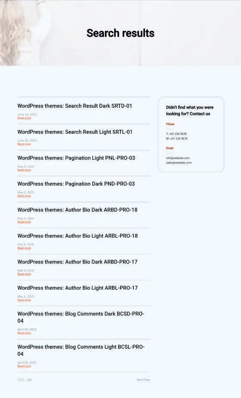The image size is (241, 398).
Task: Click the info@website.com email address
Action: [178, 158]
